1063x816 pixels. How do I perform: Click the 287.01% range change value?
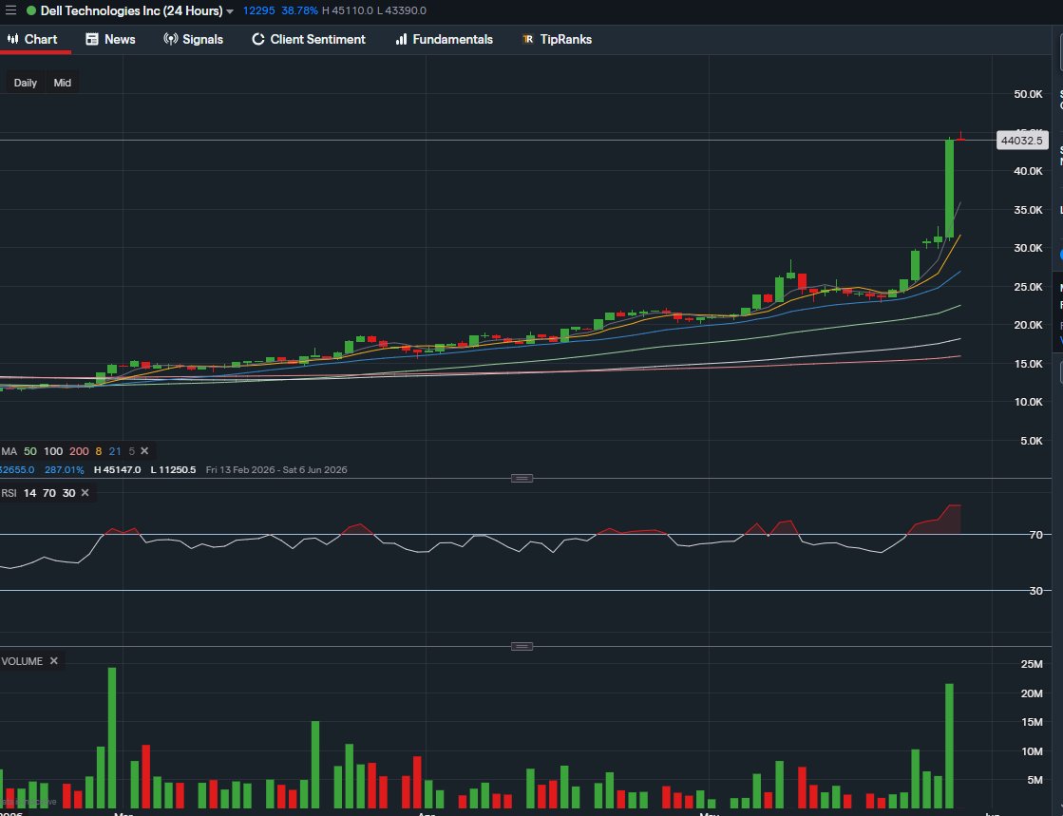point(65,469)
